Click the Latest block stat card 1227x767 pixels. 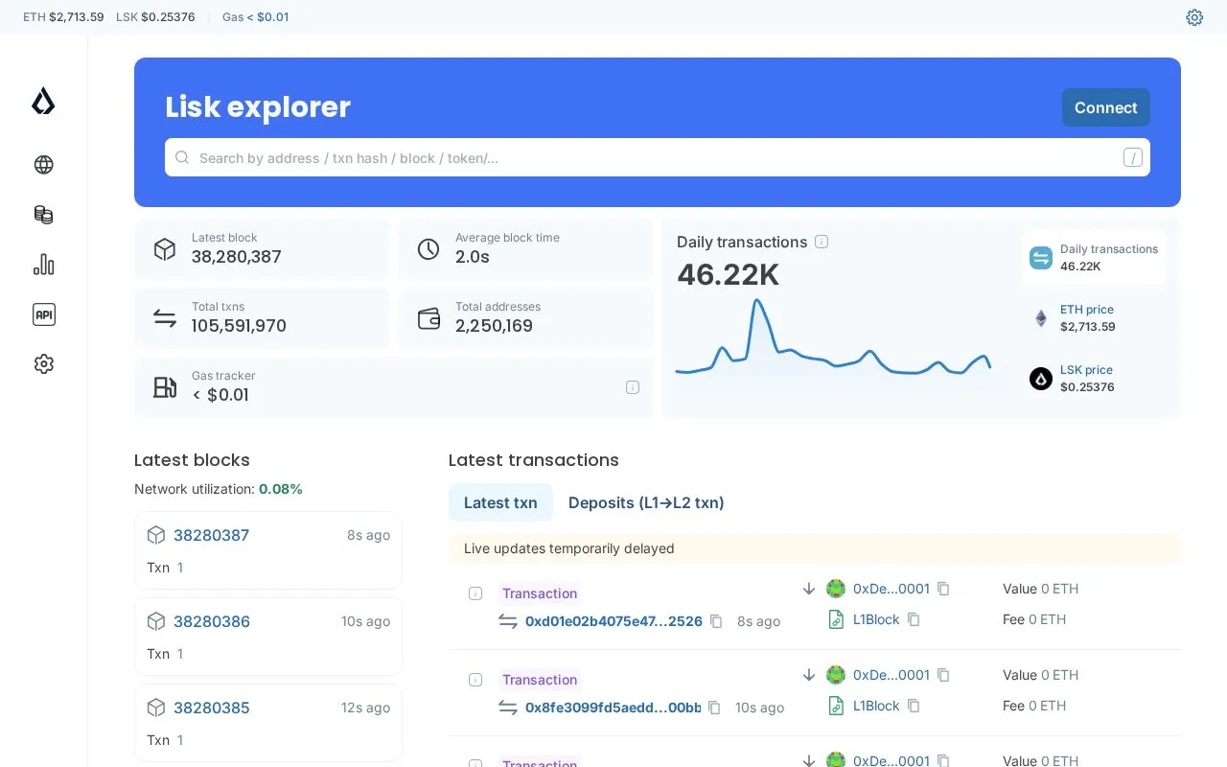click(x=262, y=249)
